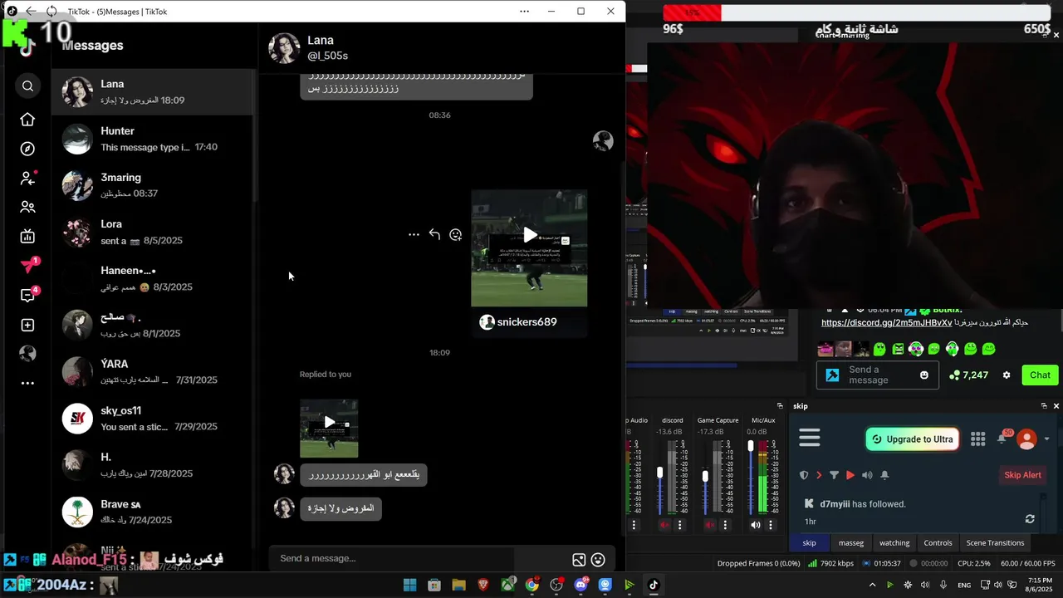Open the browser window three-dots menu
The image size is (1063, 598).
coord(524,11)
